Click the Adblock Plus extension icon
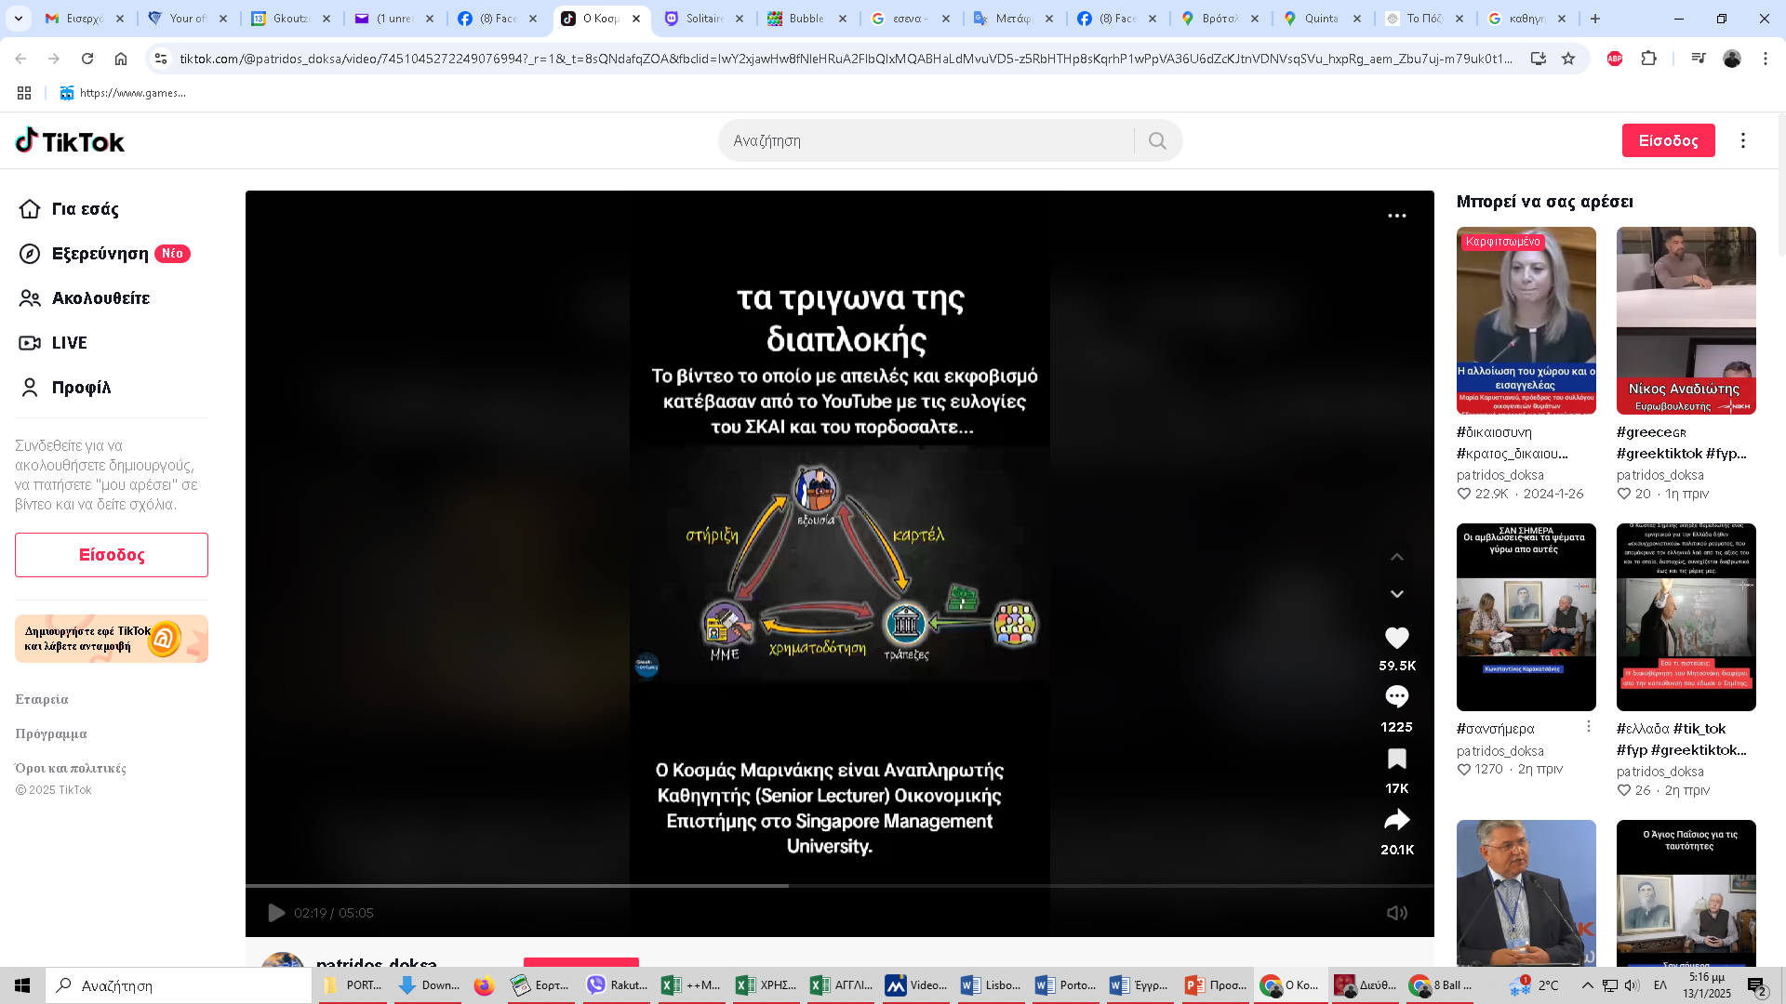 click(x=1615, y=59)
